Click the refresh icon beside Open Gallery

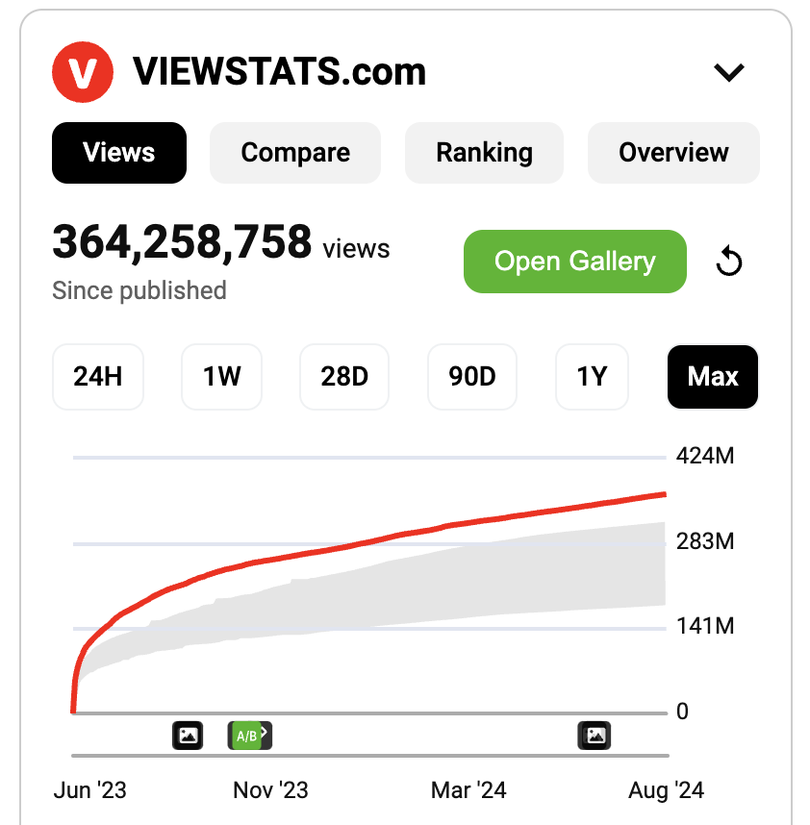click(728, 261)
